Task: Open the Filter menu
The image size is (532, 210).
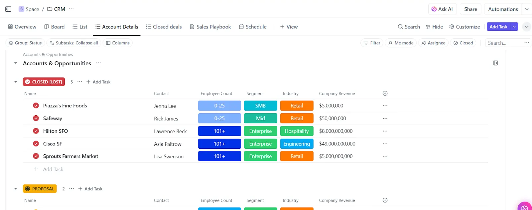Action: pos(372,43)
